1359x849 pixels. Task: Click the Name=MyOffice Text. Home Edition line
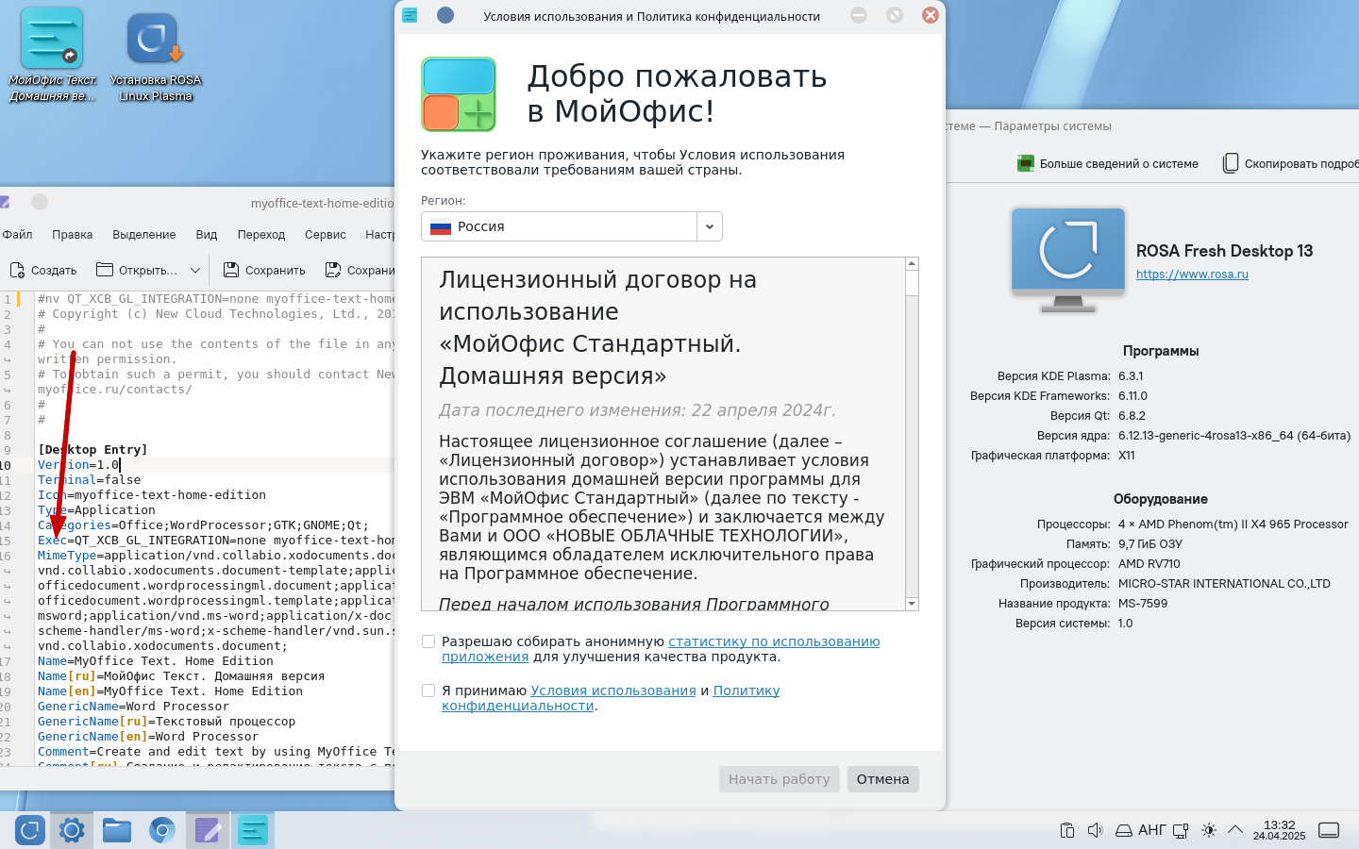(155, 661)
